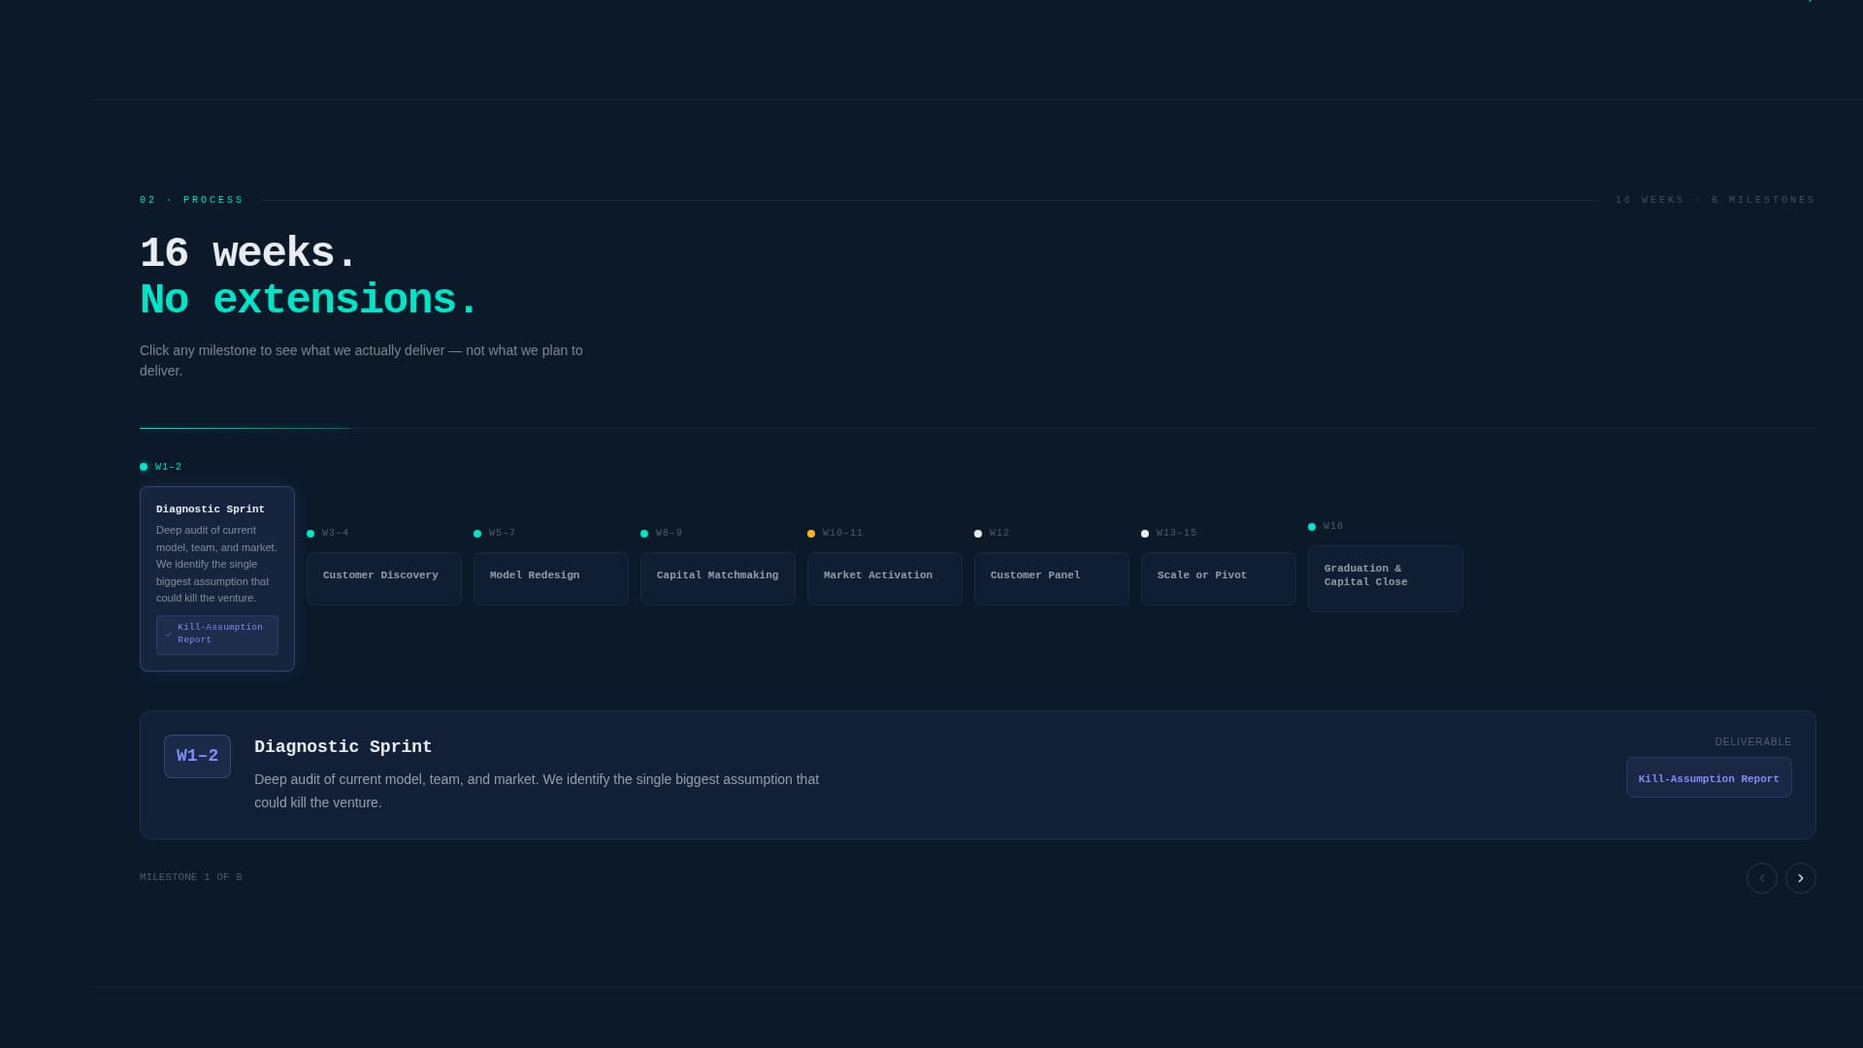Open the Customer Discovery milestone card

[x=384, y=578]
